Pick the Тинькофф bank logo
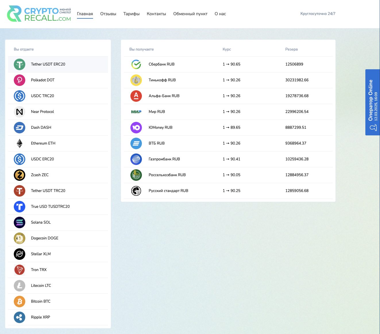 136,80
